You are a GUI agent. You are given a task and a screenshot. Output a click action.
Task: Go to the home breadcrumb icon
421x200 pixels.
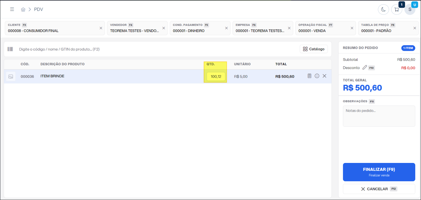[x=23, y=9]
